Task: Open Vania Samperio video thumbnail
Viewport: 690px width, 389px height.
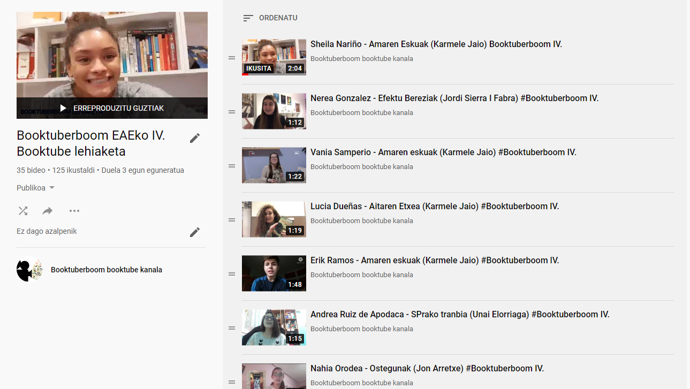Action: pos(274,165)
